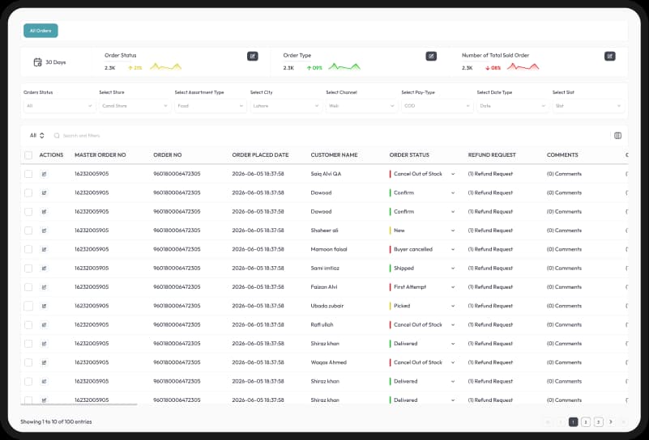This screenshot has height=440, width=649.
Task: Check the Faizan Alvi row checkbox
Action: pos(28,287)
